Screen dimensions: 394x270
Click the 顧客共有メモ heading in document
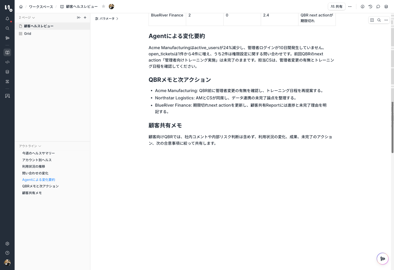[x=165, y=126]
